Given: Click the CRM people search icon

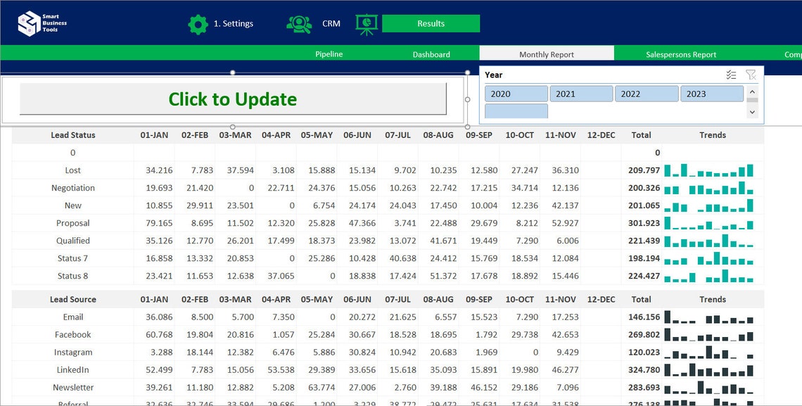Looking at the screenshot, I should [299, 24].
